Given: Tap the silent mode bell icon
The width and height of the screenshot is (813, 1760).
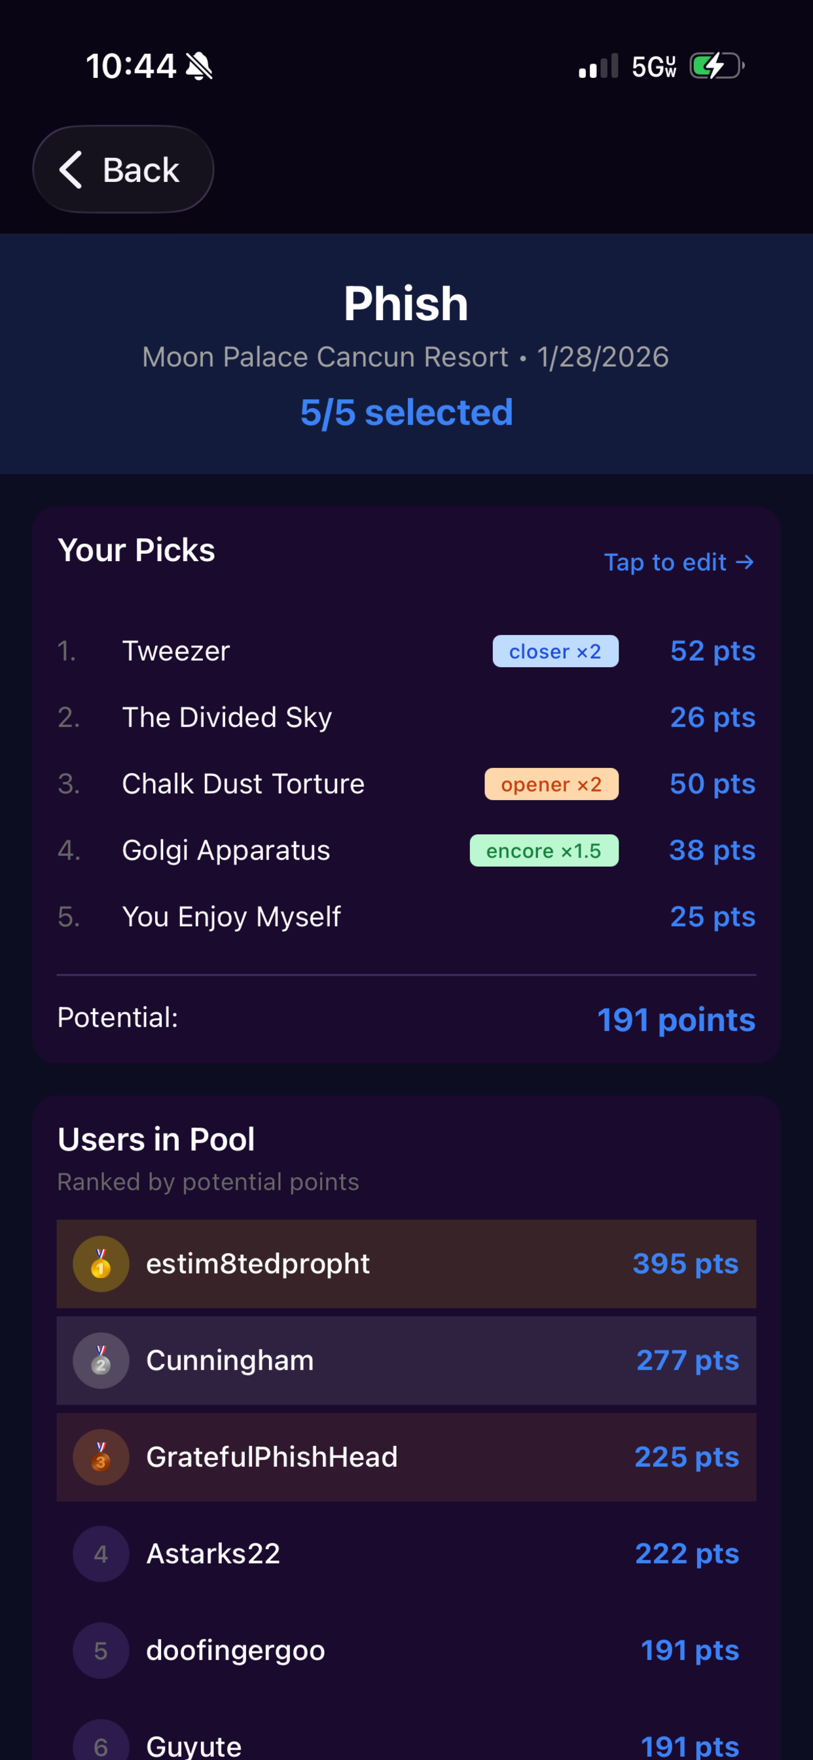Looking at the screenshot, I should (x=200, y=66).
